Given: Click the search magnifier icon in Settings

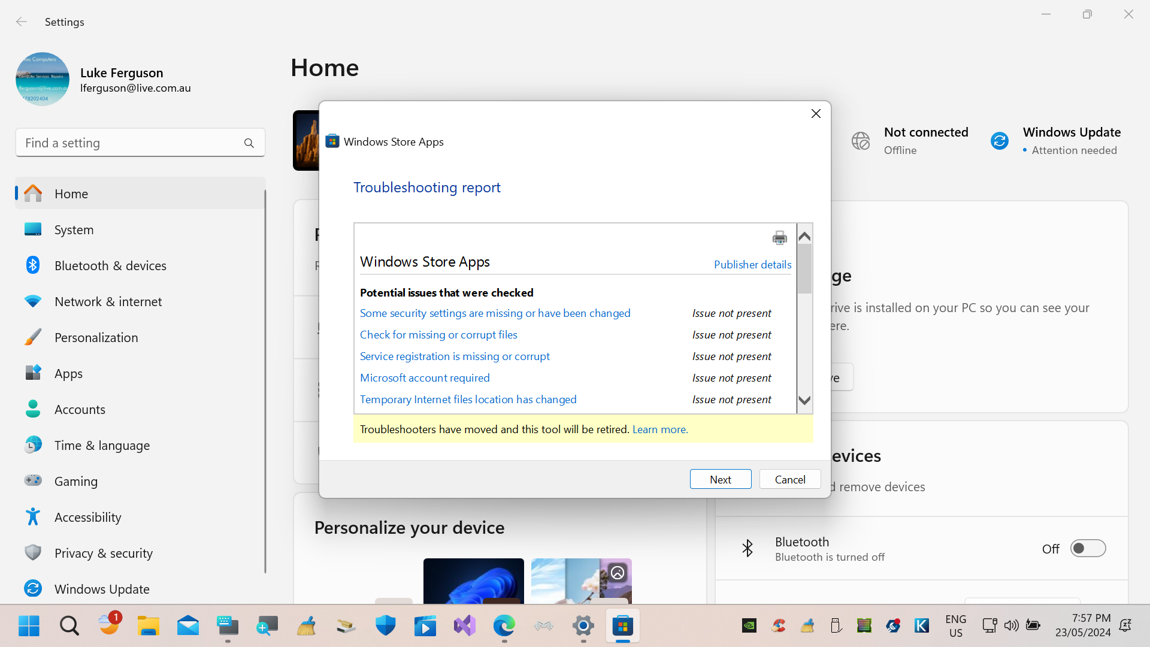Looking at the screenshot, I should [249, 143].
